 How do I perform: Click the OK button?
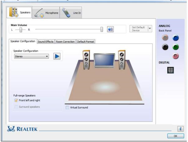click(x=176, y=136)
